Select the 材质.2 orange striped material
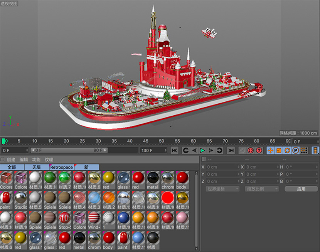Image resolution: width=320 pixels, height=252 pixels. click(x=109, y=200)
